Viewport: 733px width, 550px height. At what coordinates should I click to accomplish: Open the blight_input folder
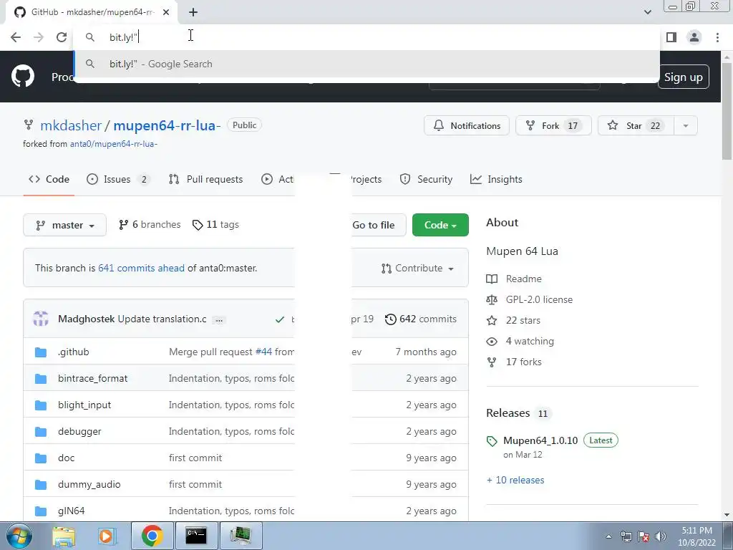click(x=84, y=405)
